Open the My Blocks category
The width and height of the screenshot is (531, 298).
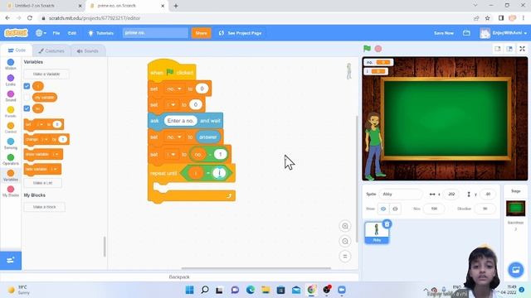(11, 191)
